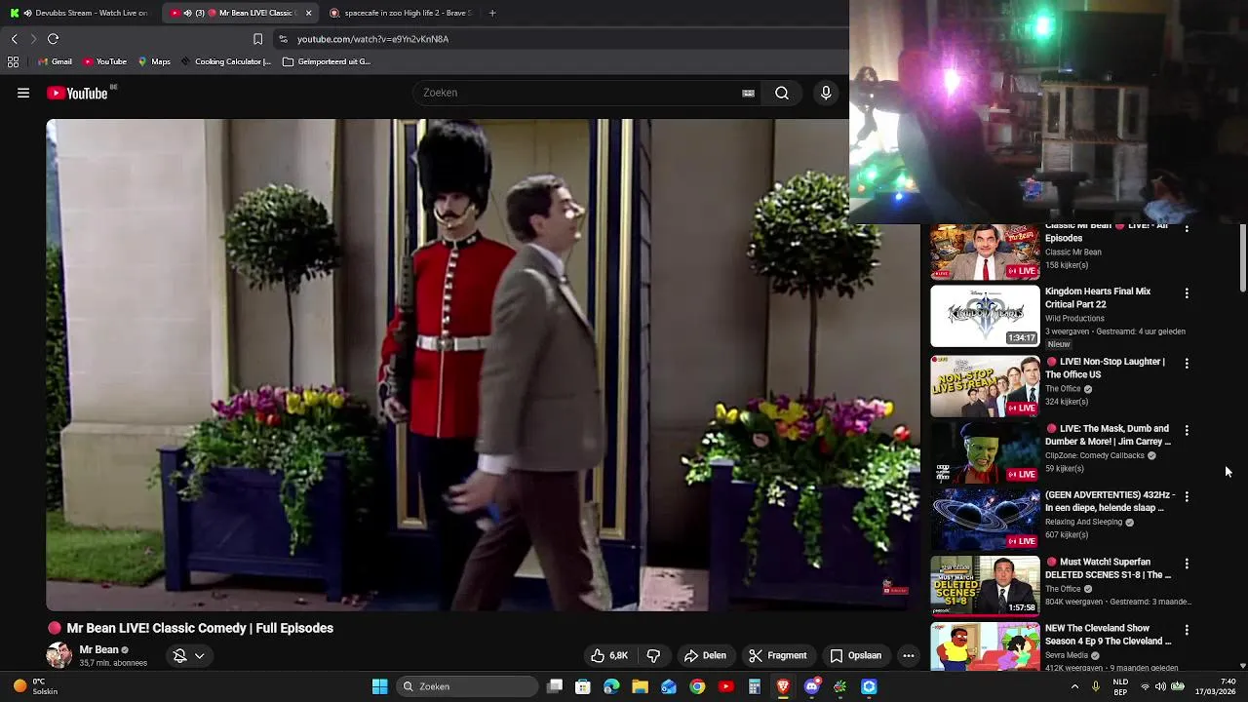Open Calculator from the taskbar
The height and width of the screenshot is (702, 1248).
[754, 686]
